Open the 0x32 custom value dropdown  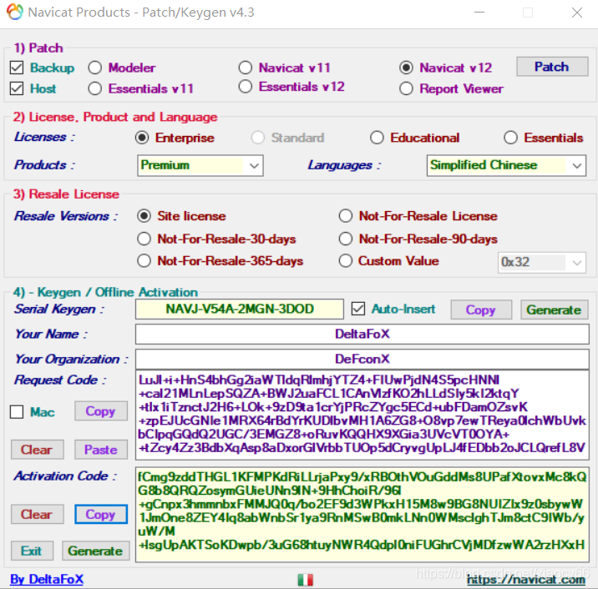pyautogui.click(x=541, y=262)
